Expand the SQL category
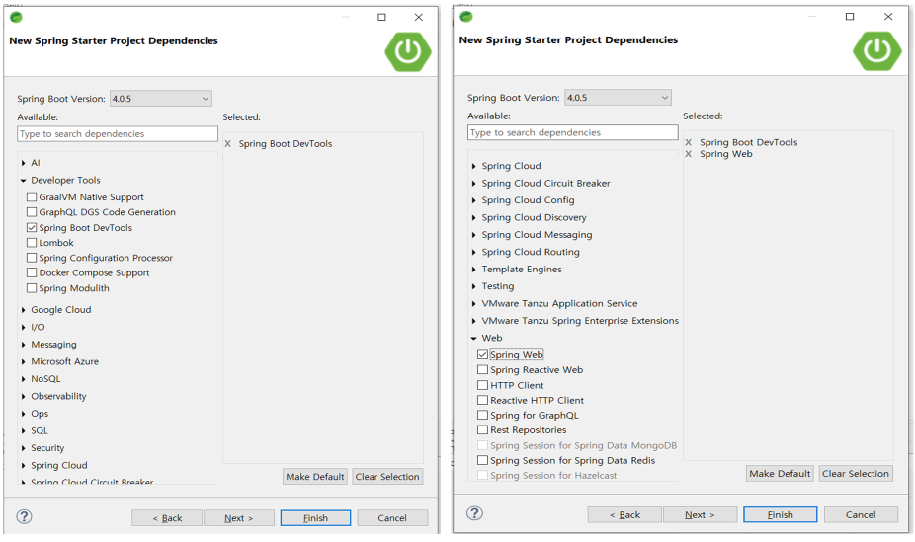The width and height of the screenshot is (915, 542). tap(24, 430)
